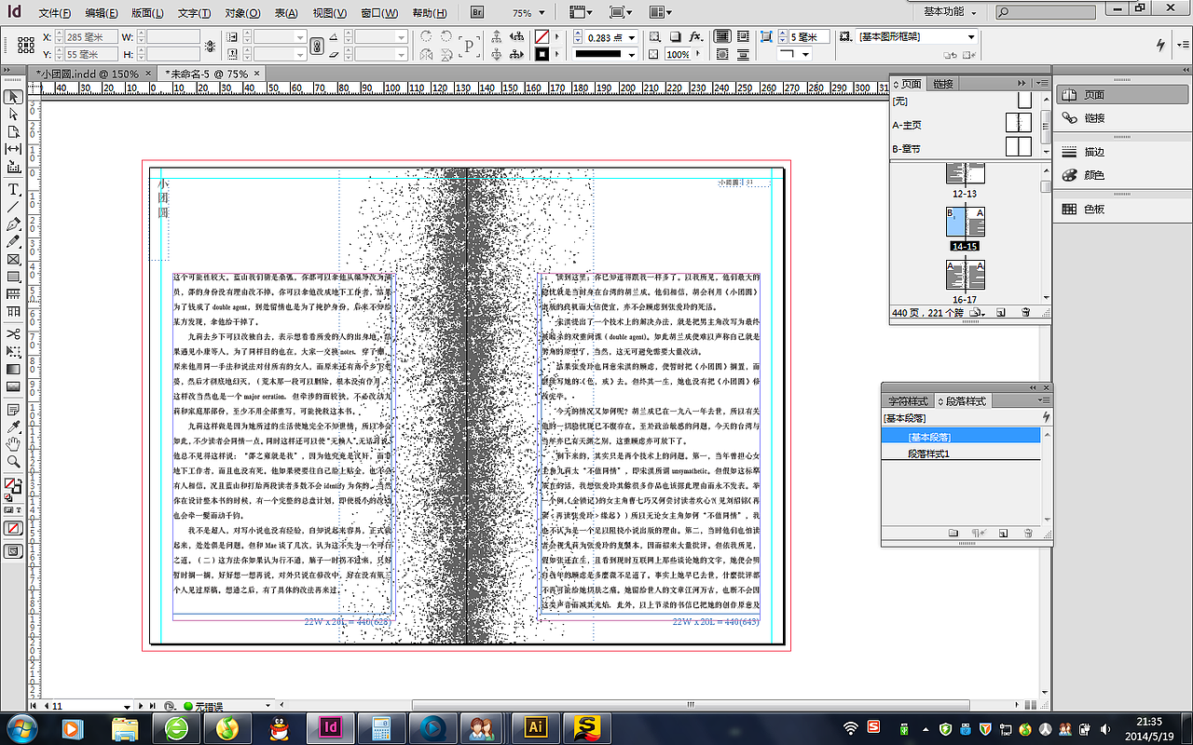The width and height of the screenshot is (1193, 745).
Task: Click the fill/stroke swatch in the toolbox
Action: (x=12, y=487)
